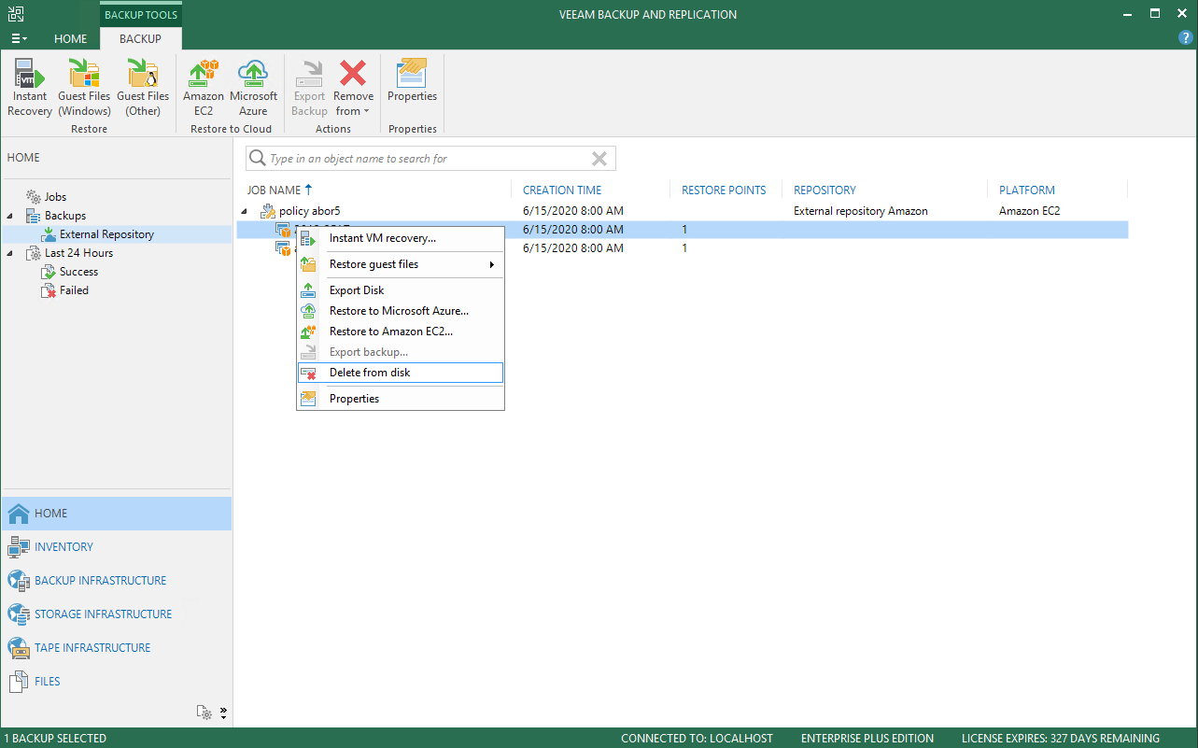This screenshot has height=748, width=1198.
Task: Open the Help question mark icon
Action: 1186,37
